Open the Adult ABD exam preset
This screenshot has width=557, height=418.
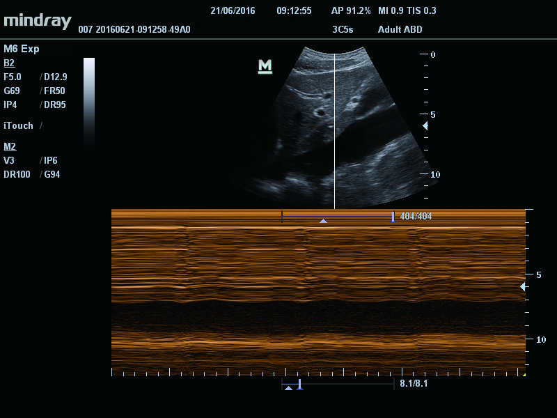(400, 29)
